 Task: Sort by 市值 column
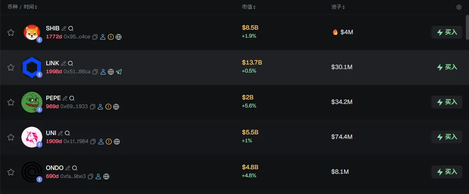pos(249,7)
